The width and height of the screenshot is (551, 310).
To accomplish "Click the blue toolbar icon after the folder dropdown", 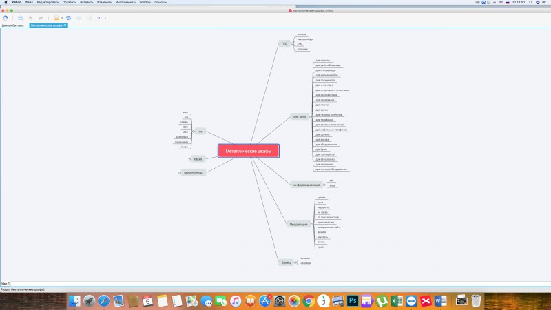I will 68,18.
